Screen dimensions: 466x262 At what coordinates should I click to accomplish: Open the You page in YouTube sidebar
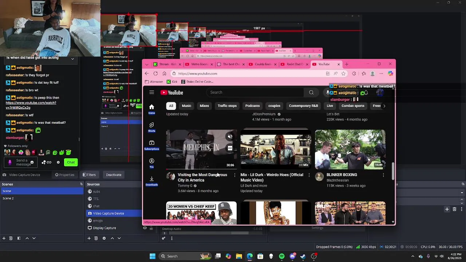(152, 163)
